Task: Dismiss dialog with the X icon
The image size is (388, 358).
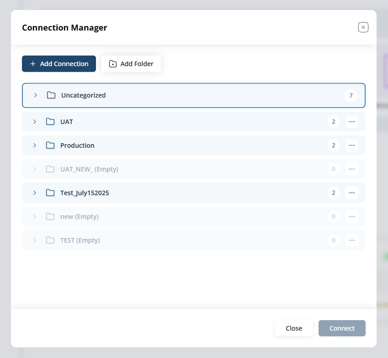Action: (x=363, y=27)
